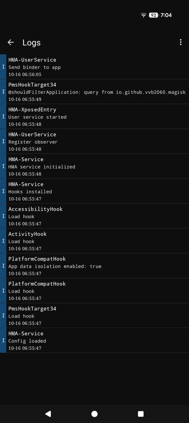Viewport: 189px width, 423px height.
Task: Select the ActivityHook Load hook entry
Action: pyautogui.click(x=95, y=241)
